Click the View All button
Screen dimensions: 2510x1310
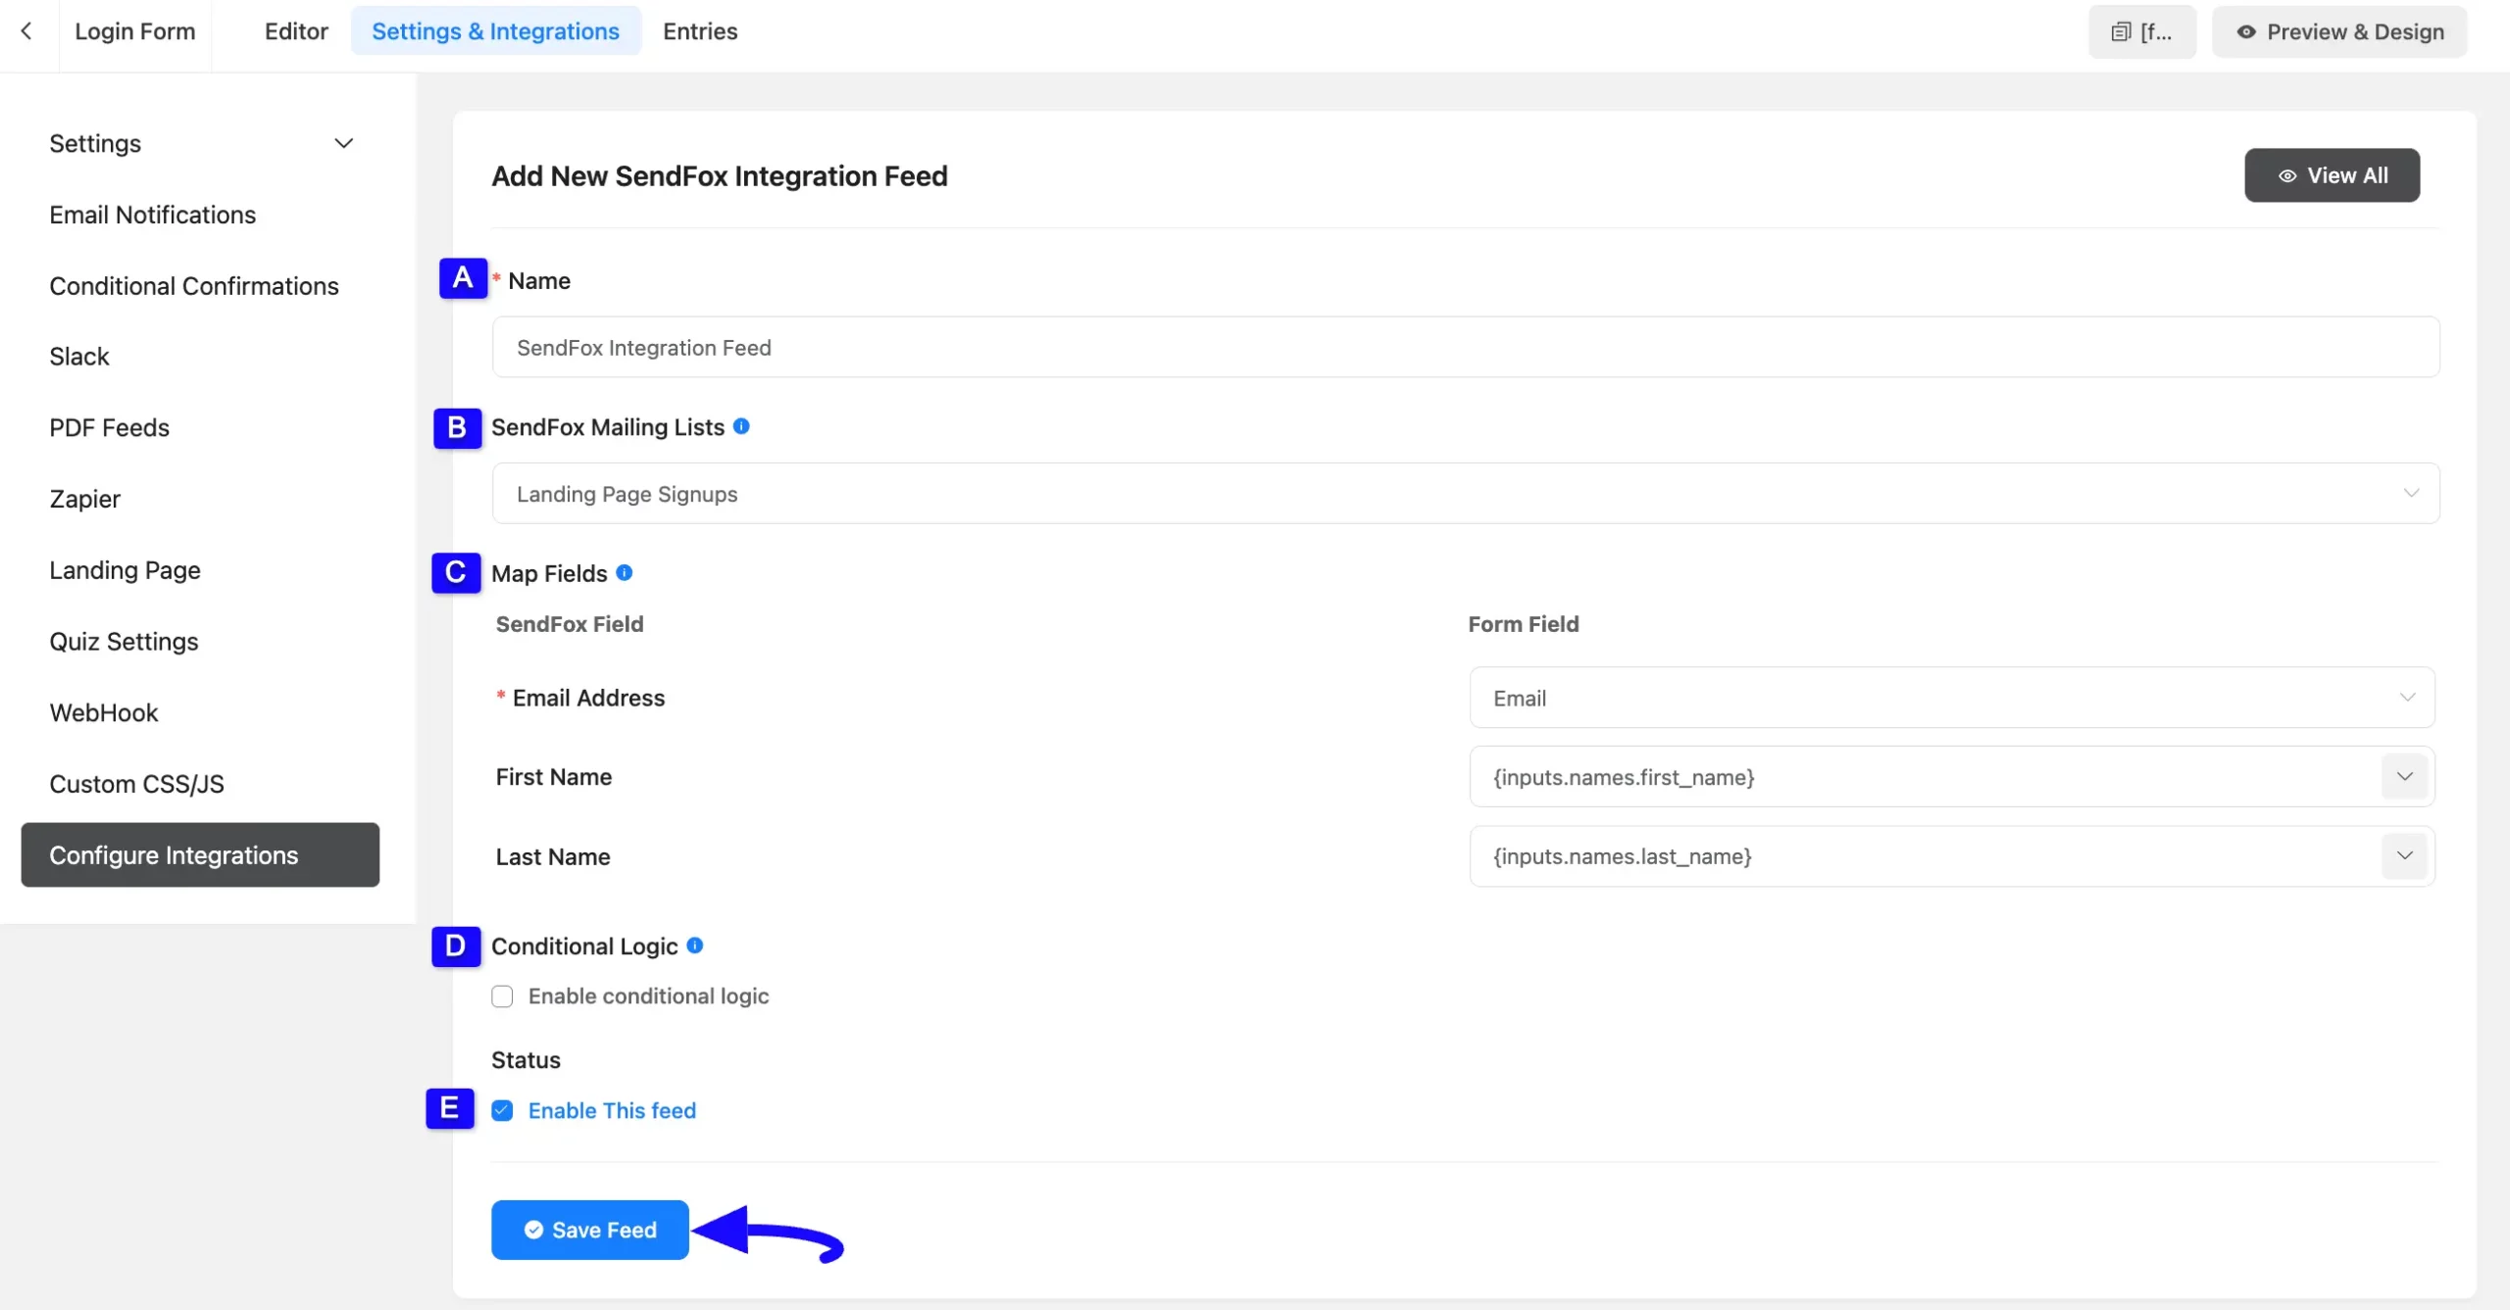[2332, 175]
